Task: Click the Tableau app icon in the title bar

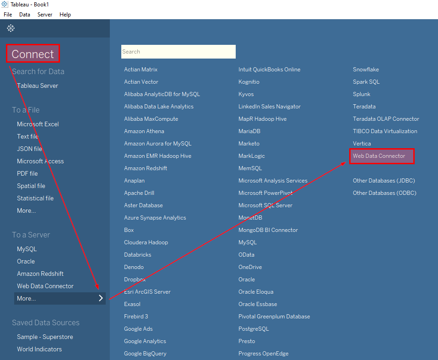Action: [5, 4]
